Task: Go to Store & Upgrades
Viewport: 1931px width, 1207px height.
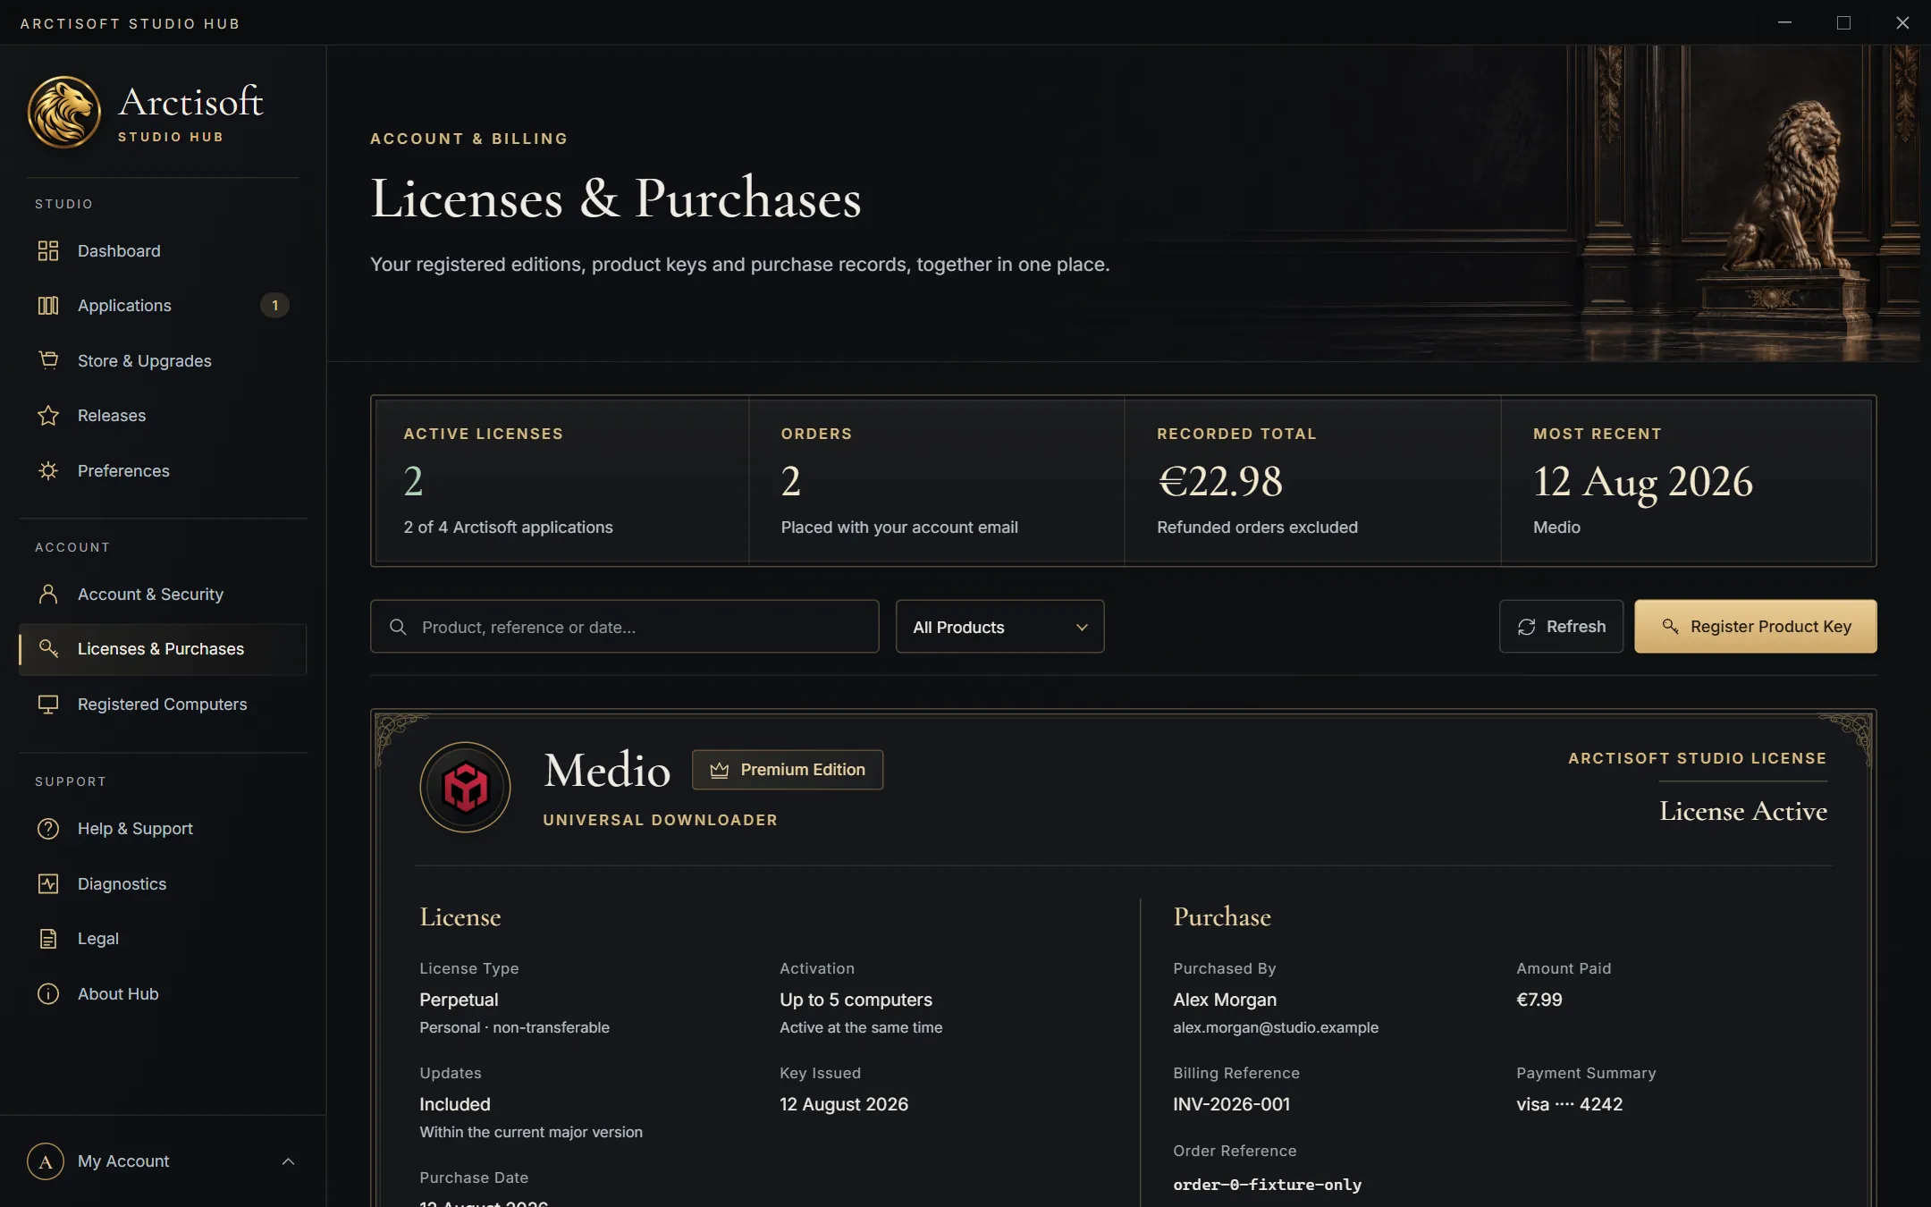Action: click(x=163, y=361)
